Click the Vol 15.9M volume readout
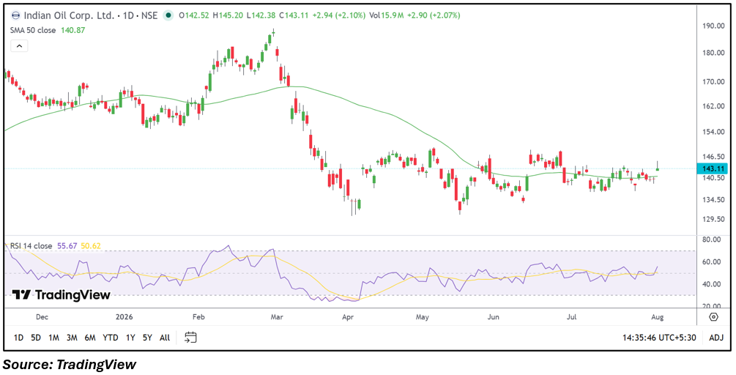This screenshot has width=736, height=375. tap(385, 15)
